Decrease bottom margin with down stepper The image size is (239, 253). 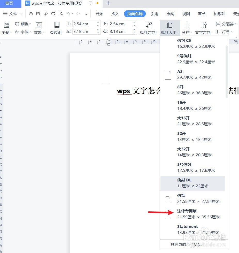[x=134, y=26]
